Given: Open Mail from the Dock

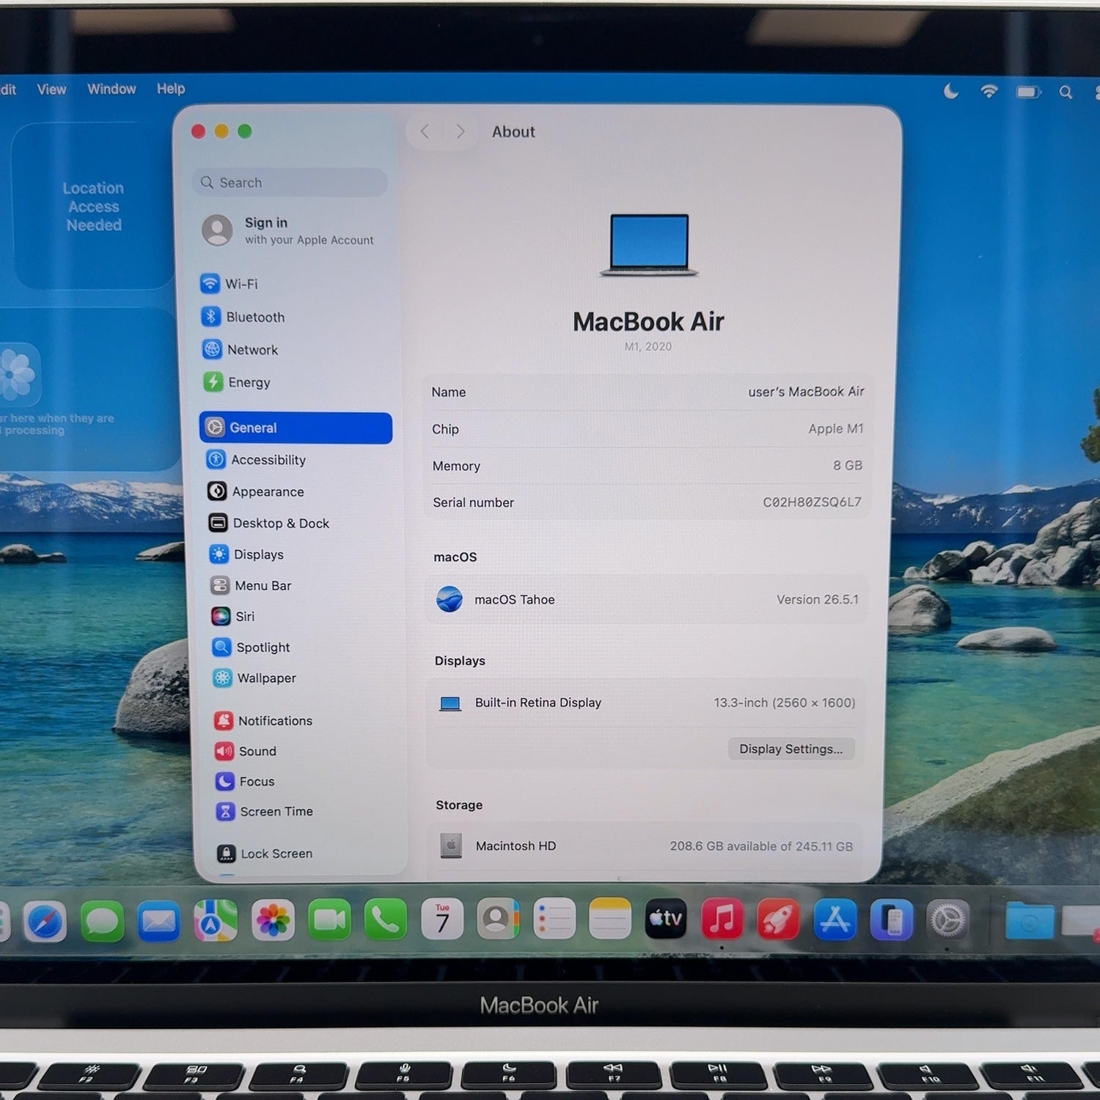Looking at the screenshot, I should tap(158, 921).
